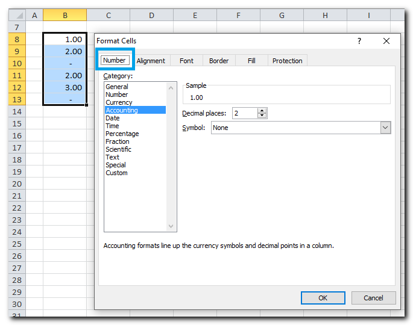
Task: Cancel the Format Cells dialog
Action: click(x=373, y=298)
